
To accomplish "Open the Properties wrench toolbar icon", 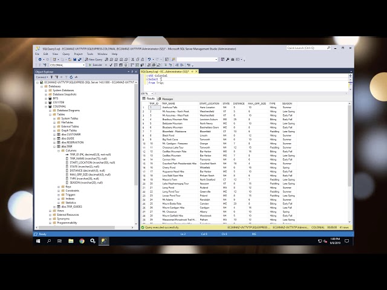I will click(x=227, y=59).
